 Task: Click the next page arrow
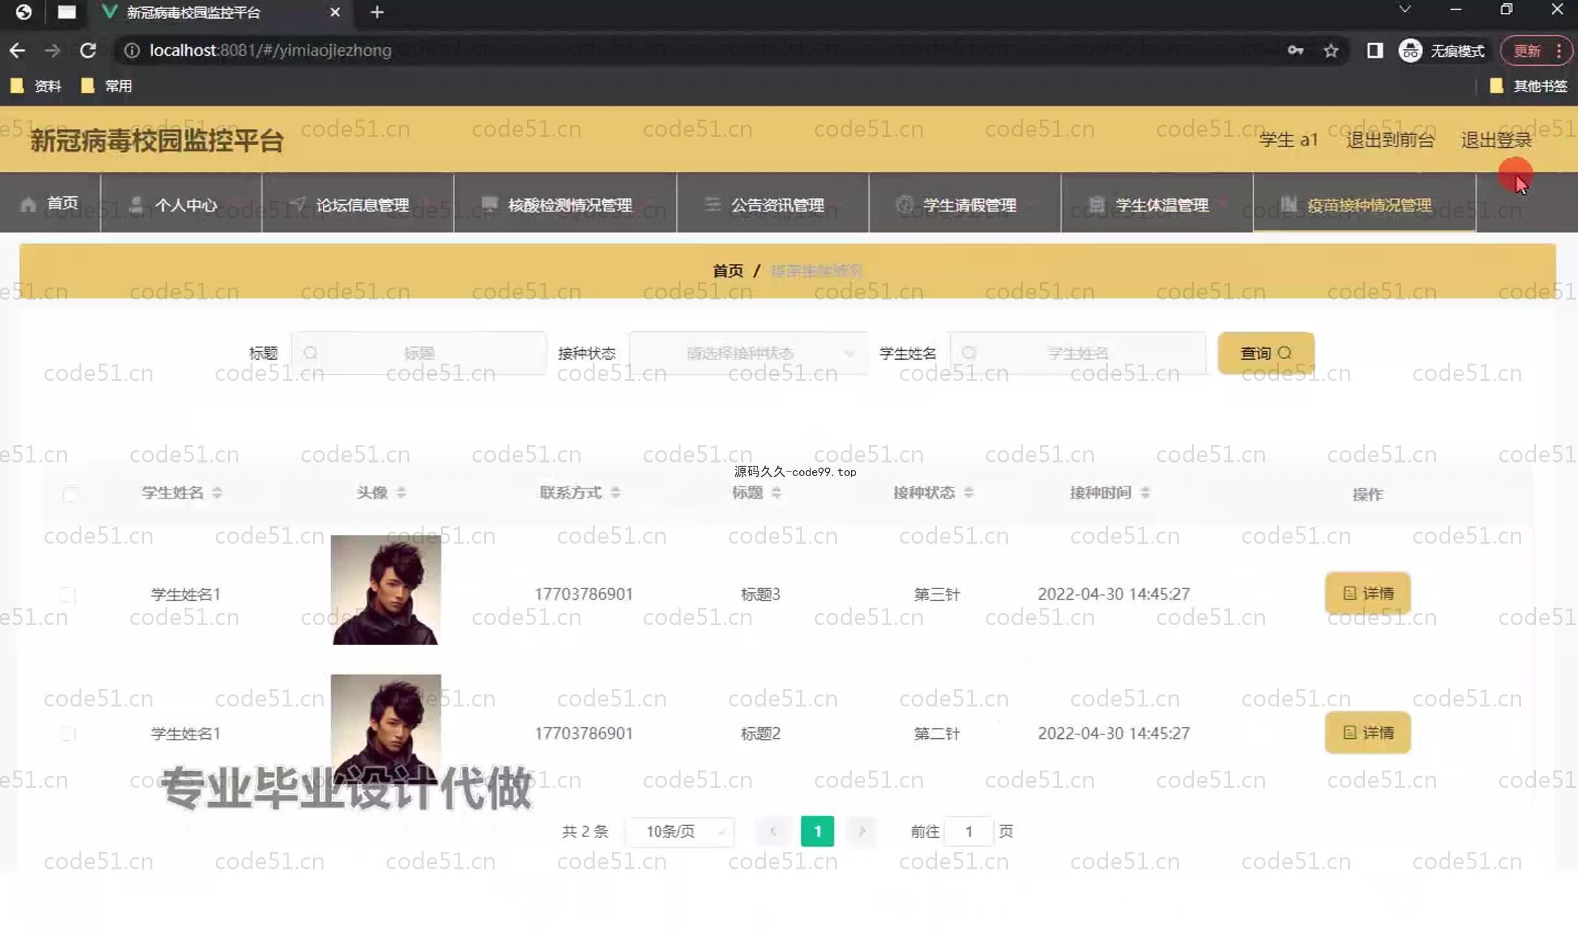[x=861, y=831]
